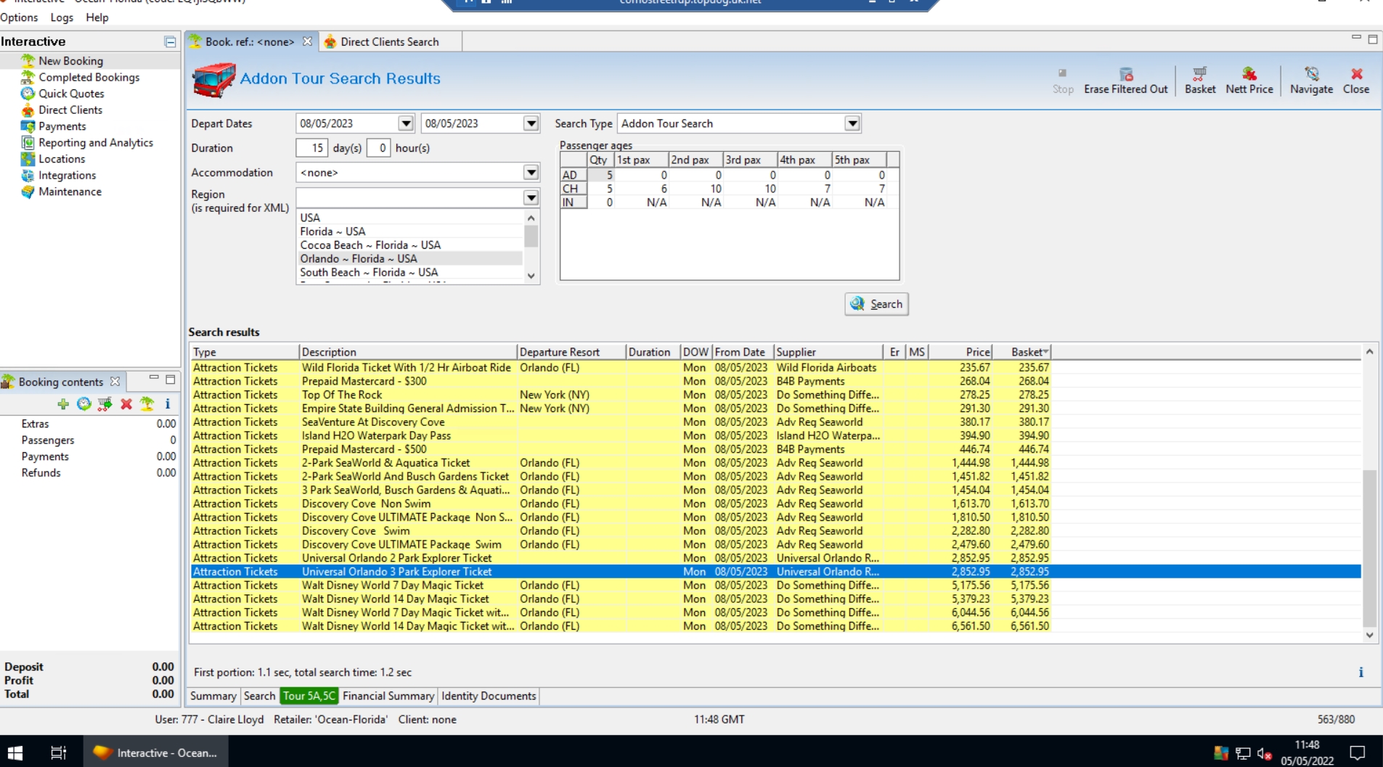Viewport: 1383px width, 767px height.
Task: Open the Help menu
Action: [x=97, y=17]
